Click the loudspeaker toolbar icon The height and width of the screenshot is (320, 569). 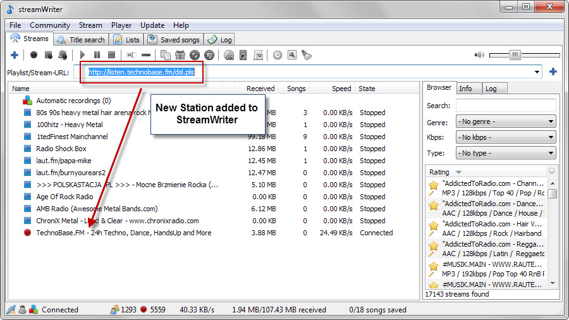click(243, 55)
